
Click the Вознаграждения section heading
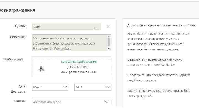tap(17, 10)
